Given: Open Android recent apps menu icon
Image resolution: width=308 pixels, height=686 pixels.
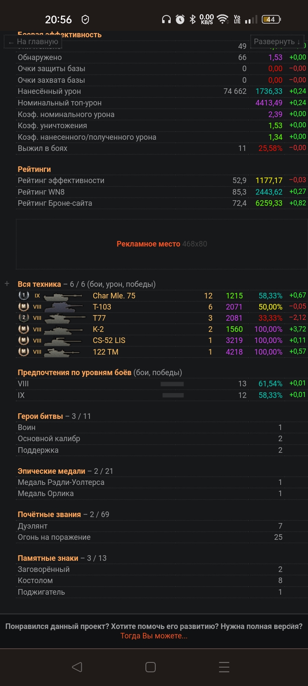Looking at the screenshot, I should (224, 667).
